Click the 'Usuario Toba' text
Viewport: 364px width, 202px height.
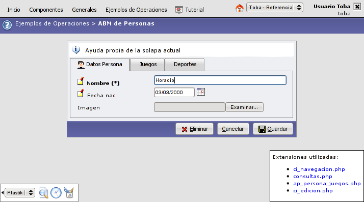[332, 7]
